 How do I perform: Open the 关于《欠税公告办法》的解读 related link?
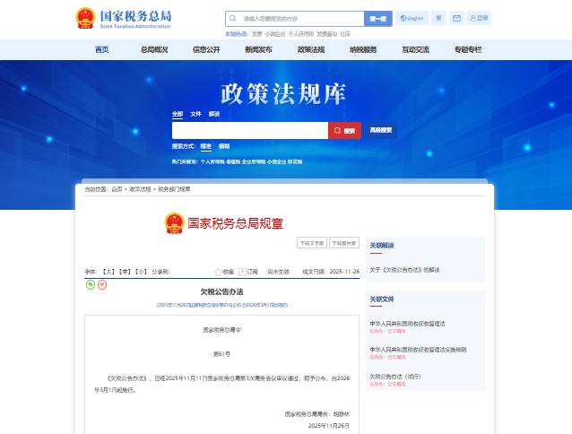405,270
